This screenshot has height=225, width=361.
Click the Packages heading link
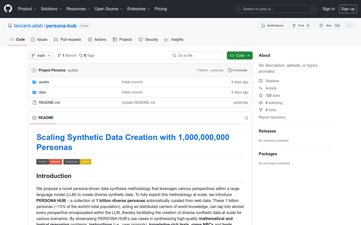pyautogui.click(x=268, y=154)
